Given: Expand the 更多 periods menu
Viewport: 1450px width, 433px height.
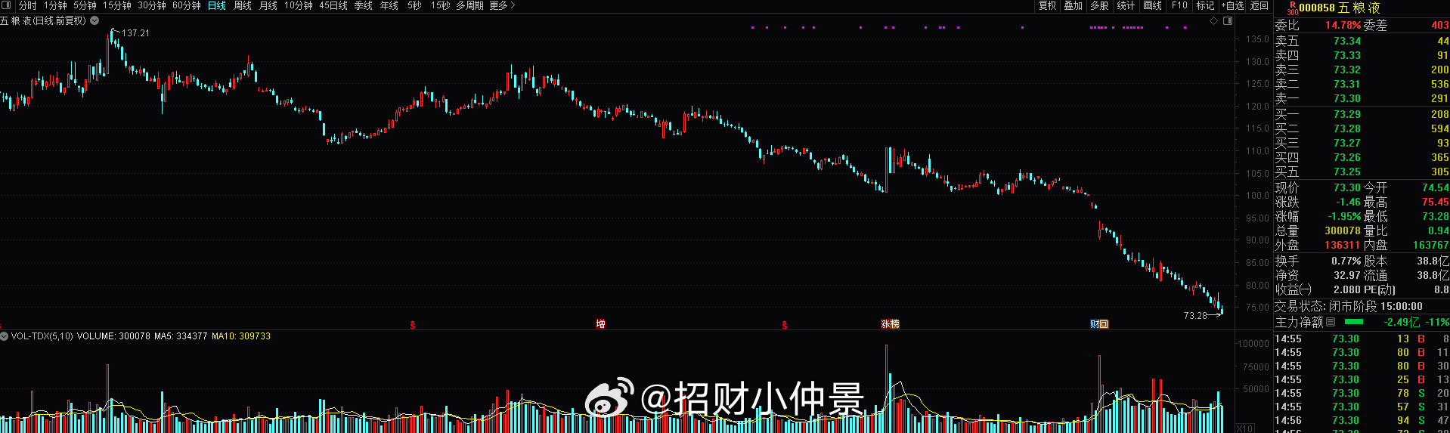Looking at the screenshot, I should click(502, 5).
